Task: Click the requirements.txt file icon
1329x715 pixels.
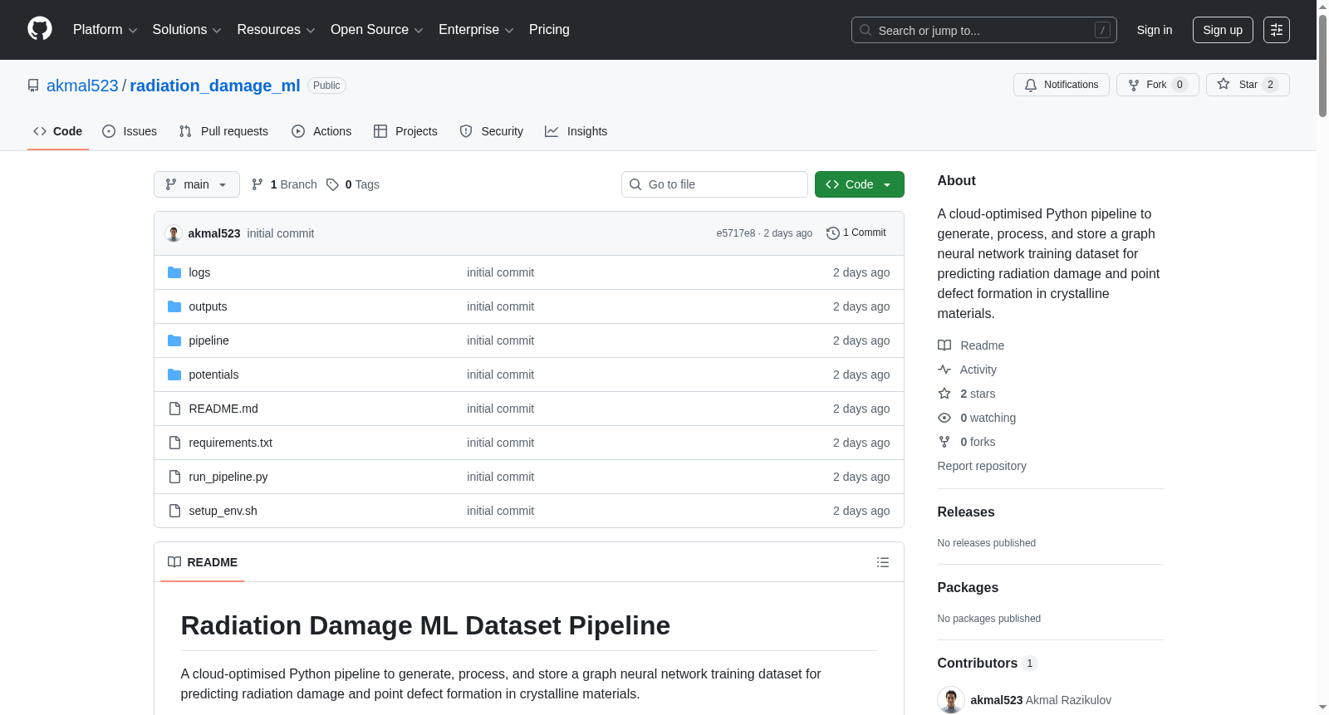Action: [x=174, y=443]
